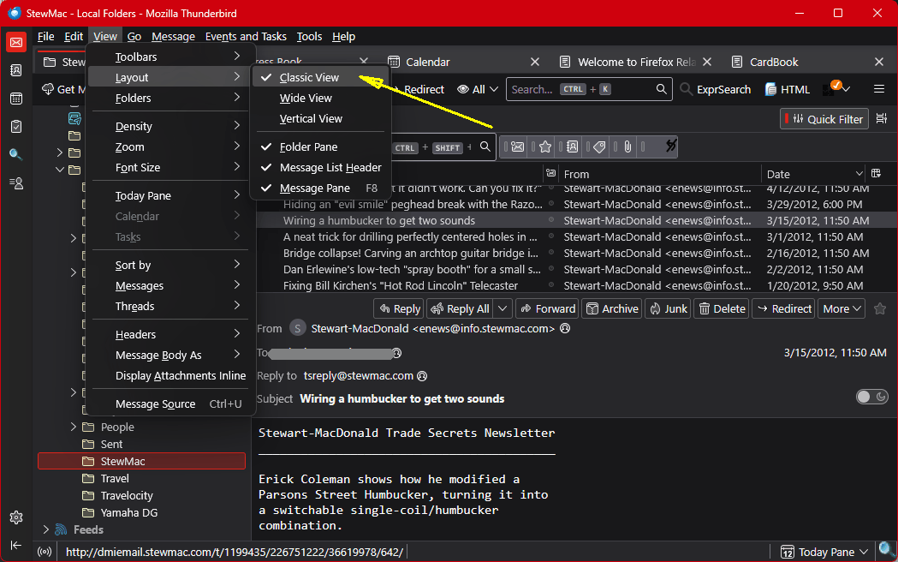The width and height of the screenshot is (898, 562).
Task: Switch to the CardBook tab
Action: [774, 62]
